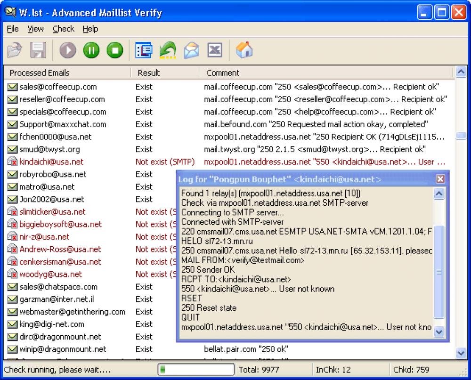Viewport: 471px width, 380px height.
Task: Click the log window scrollbar down arrow
Action: (x=439, y=331)
